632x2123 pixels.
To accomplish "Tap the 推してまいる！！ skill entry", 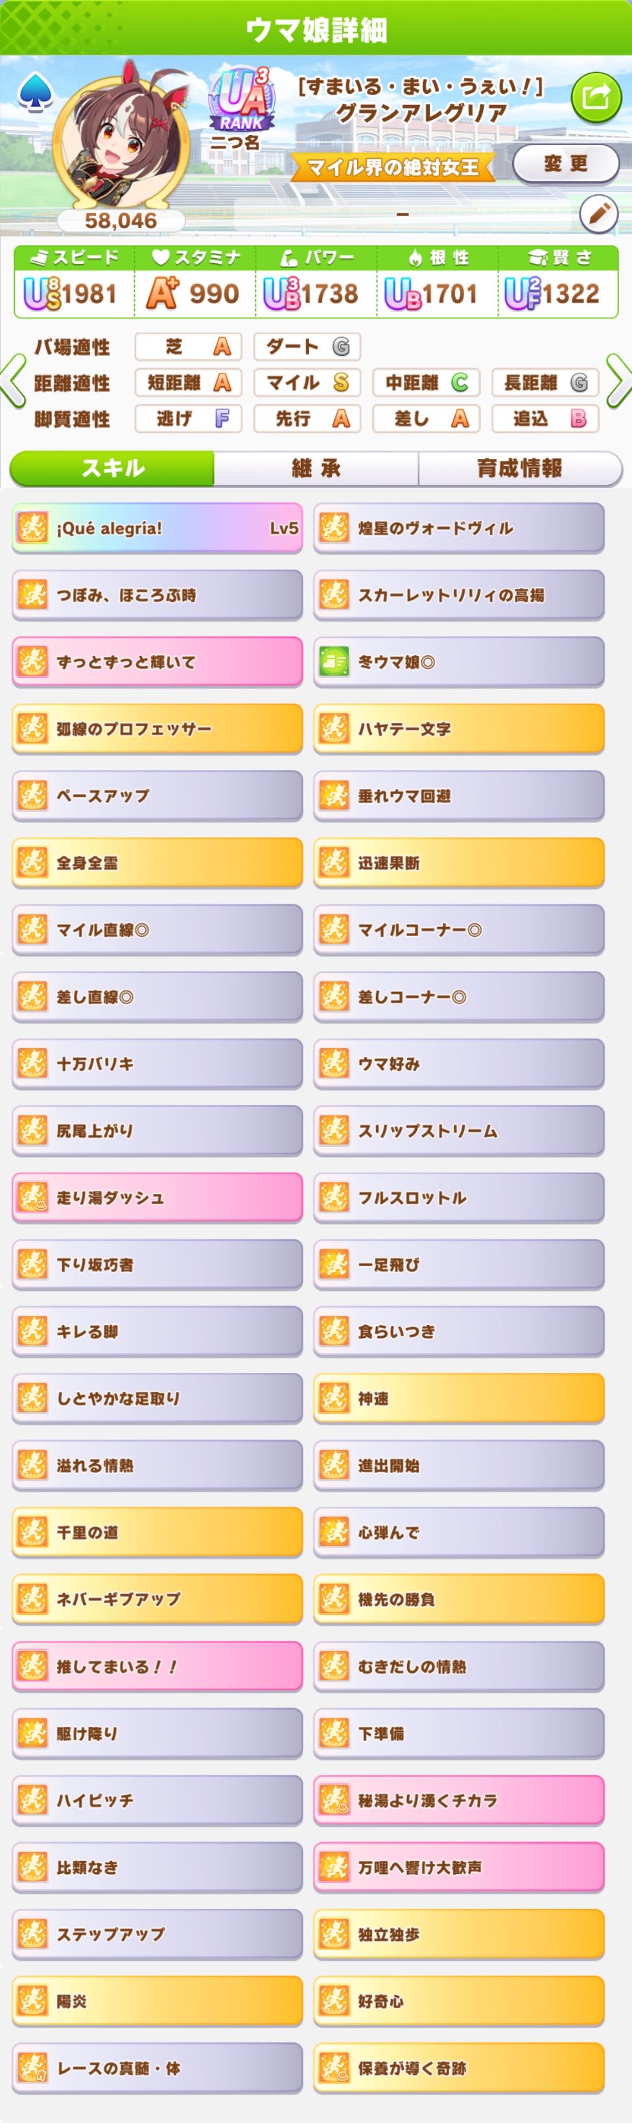I will tap(157, 1665).
